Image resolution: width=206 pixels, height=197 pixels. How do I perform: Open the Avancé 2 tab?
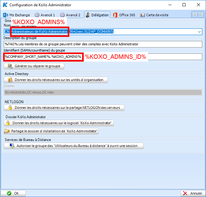70,15
